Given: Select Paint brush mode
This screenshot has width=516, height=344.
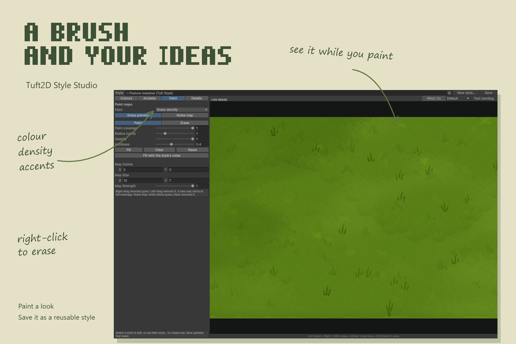Looking at the screenshot, I should (x=138, y=123).
